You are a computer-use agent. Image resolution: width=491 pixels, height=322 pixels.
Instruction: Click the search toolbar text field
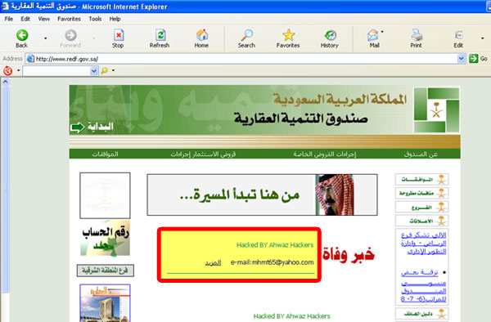56,71
